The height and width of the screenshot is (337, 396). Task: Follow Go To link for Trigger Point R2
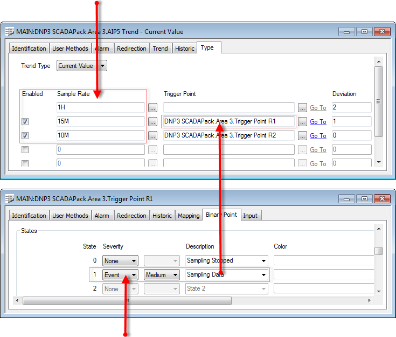click(x=318, y=136)
